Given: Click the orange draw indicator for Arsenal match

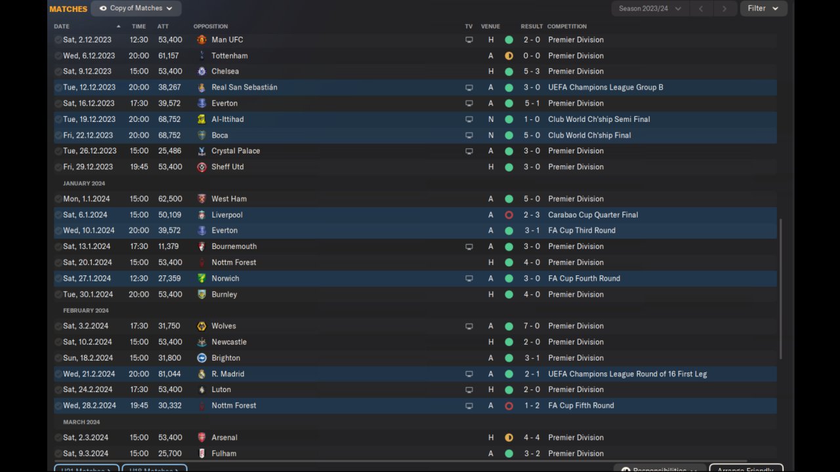Looking at the screenshot, I should [x=509, y=437].
